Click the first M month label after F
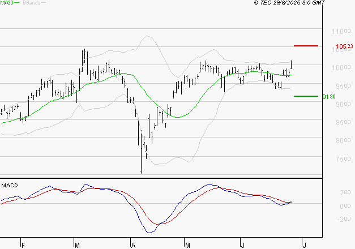The width and height of the screenshot is (355, 249). coord(77,246)
